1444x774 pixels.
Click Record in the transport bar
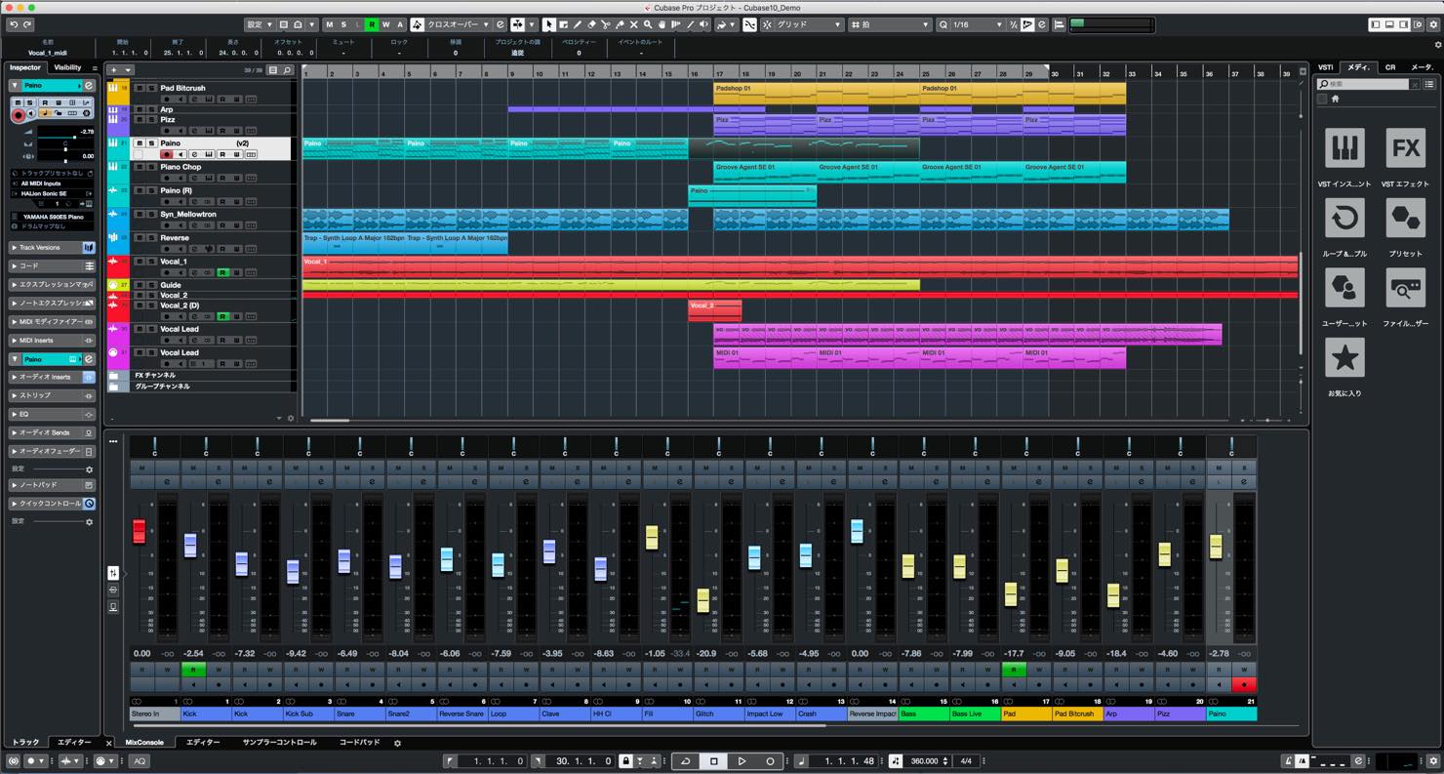point(770,761)
